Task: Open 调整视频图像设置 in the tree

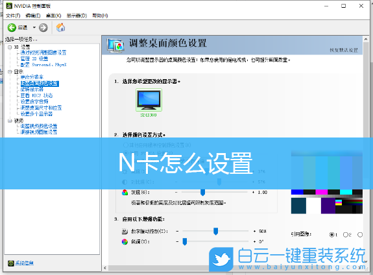Action: point(39,132)
